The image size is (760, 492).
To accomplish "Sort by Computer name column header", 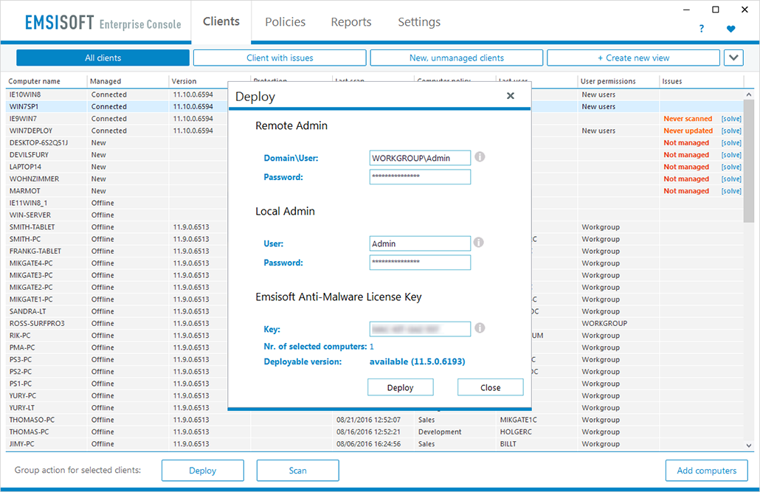I will (x=46, y=81).
